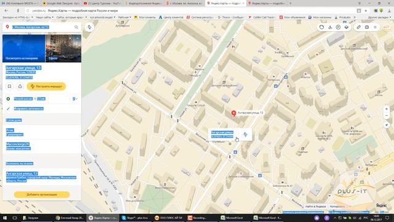394x222 pixels.
Task: Click 'Построить маршрут' button
Action: [x=46, y=86]
